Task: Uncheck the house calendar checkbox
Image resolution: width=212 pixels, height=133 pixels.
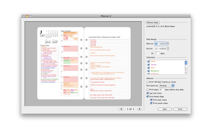Action: 148,65
